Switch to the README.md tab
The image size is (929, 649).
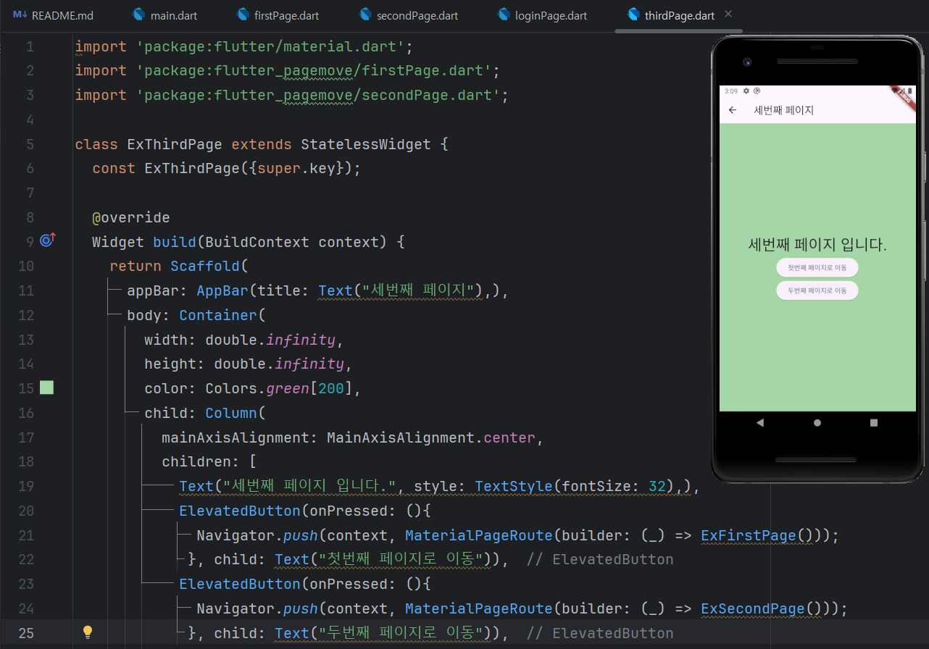tap(53, 15)
